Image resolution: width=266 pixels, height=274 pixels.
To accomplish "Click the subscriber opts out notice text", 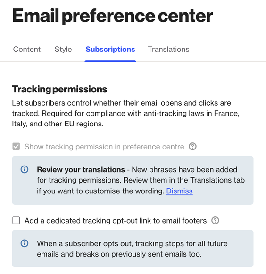I will point(132,249).
